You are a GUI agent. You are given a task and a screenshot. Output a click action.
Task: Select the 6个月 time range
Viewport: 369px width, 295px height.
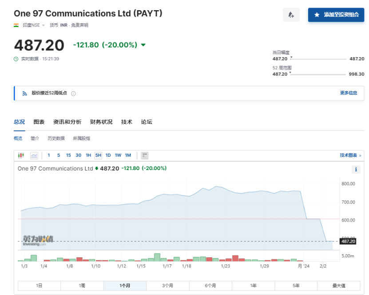[x=210, y=286]
